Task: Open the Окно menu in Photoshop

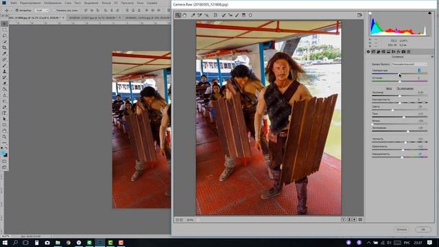Action: [x=140, y=3]
